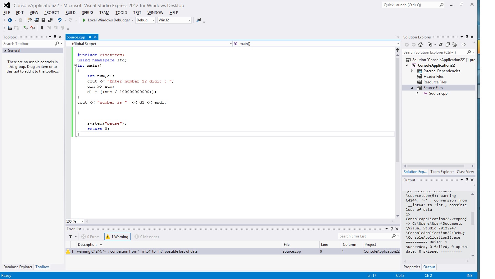Click Collapse All icon in Solution Explorer
This screenshot has height=279, width=495.
coord(447,45)
